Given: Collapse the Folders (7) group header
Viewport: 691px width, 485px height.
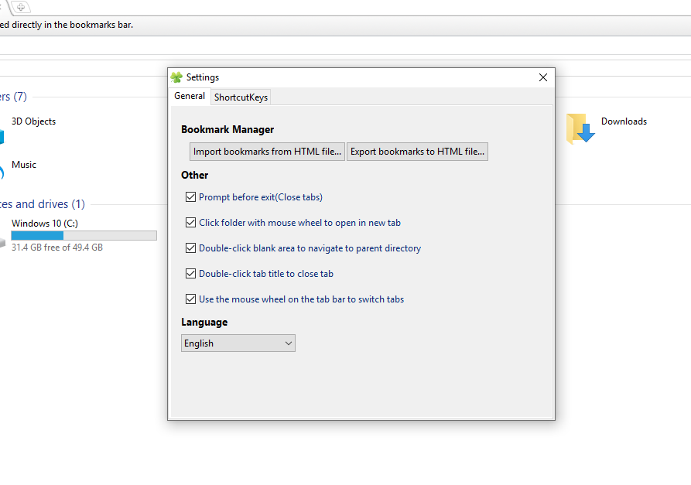Looking at the screenshot, I should [13, 97].
